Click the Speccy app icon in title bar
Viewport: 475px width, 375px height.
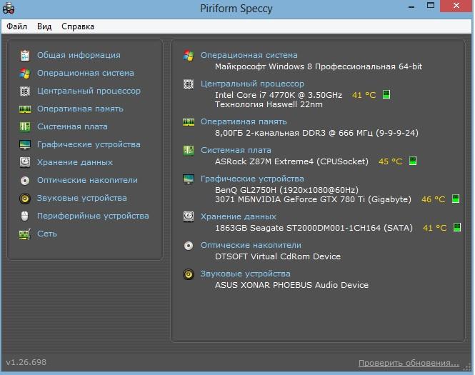[x=8, y=8]
